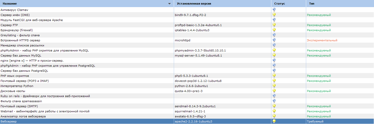The width and height of the screenshot is (374, 124).
Task: Select Ruby on rails name cell
Action: click(87, 96)
